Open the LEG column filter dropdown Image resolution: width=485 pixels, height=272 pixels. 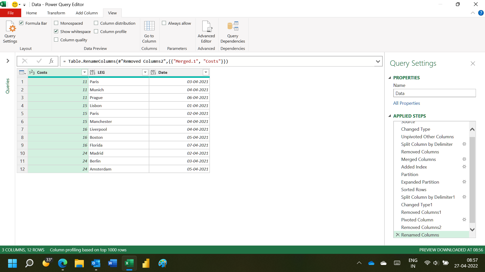[145, 73]
